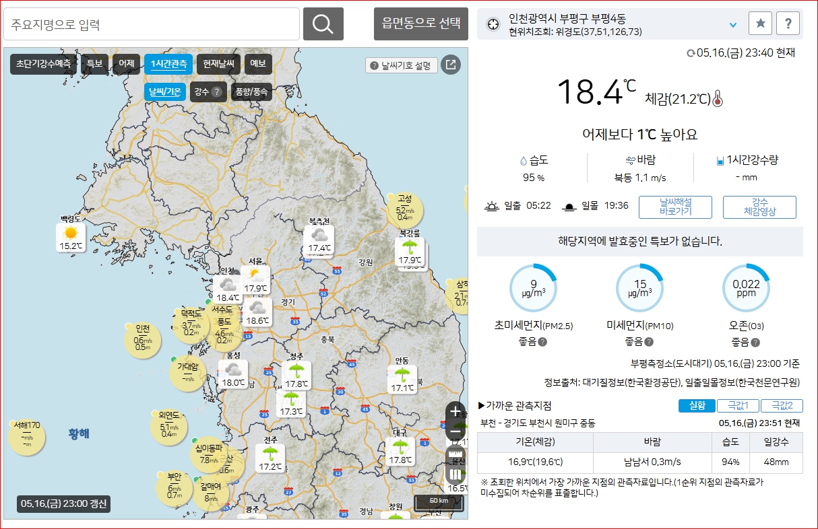This screenshot has width=818, height=529.
Task: Click the 인천 18.4℃ cloudy marker
Action: pyautogui.click(x=228, y=289)
